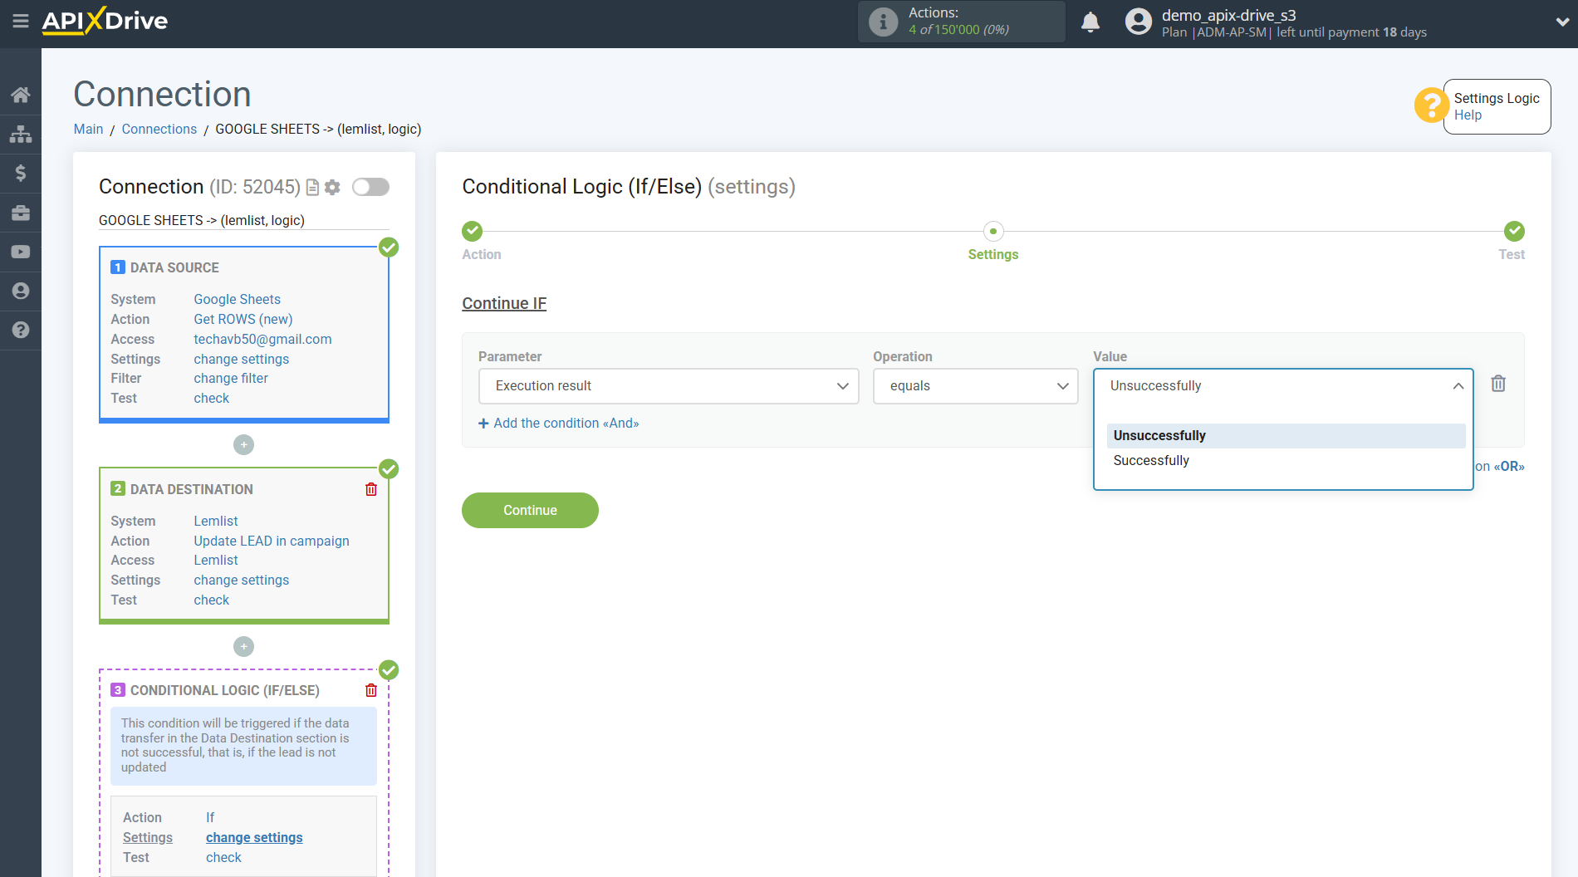Toggle the connection on/off switch

[x=370, y=187]
